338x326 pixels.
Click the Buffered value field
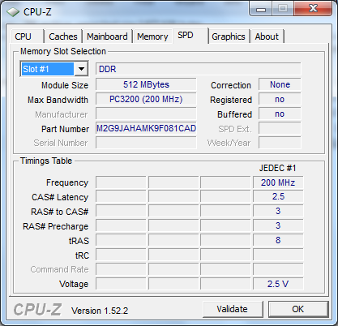[x=280, y=114]
